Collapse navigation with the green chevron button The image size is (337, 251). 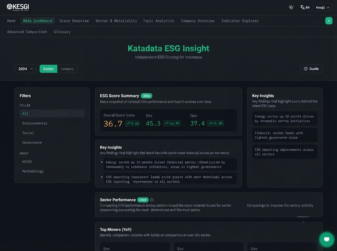pyautogui.click(x=329, y=21)
